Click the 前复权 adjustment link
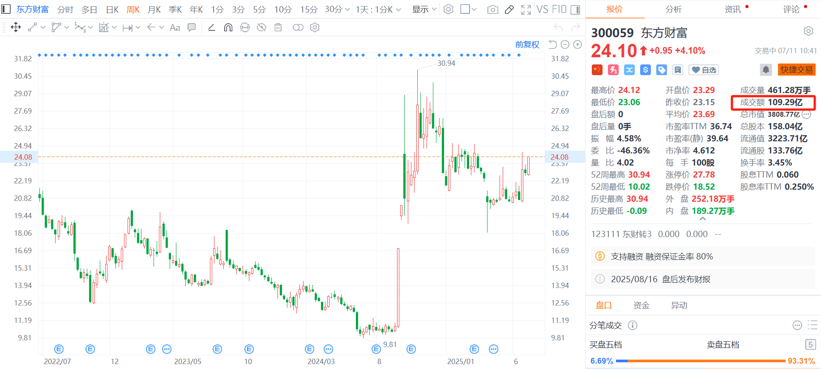The height and width of the screenshot is (369, 821). click(x=527, y=45)
